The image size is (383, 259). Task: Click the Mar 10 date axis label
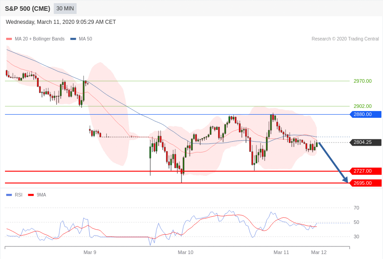coord(185,252)
